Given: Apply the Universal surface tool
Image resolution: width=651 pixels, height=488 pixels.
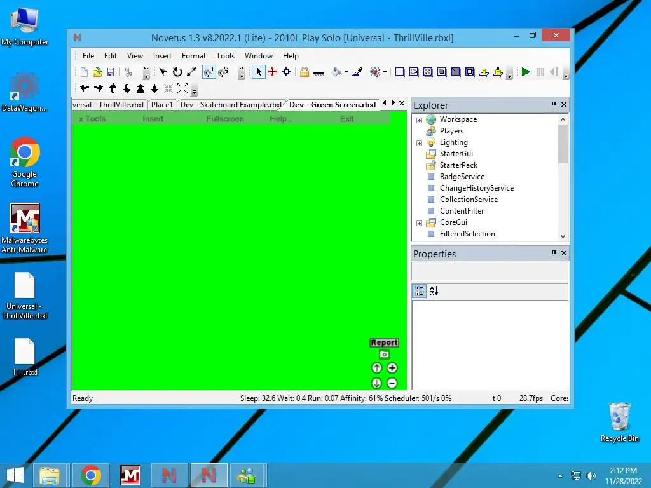Looking at the screenshot, I should tap(470, 72).
